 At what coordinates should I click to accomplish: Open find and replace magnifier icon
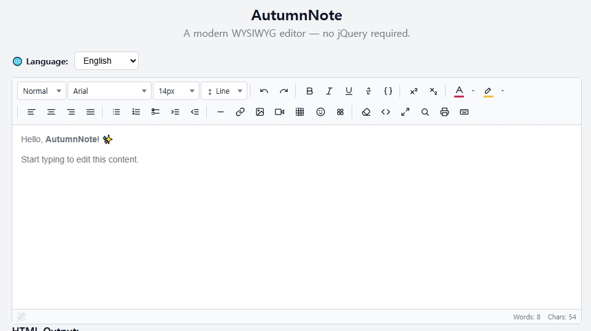425,112
